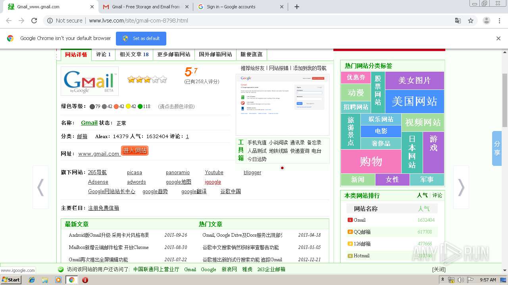Screen dimensions: 508x285
Task: Click 推荐给好友 link
Action: tap(252, 68)
